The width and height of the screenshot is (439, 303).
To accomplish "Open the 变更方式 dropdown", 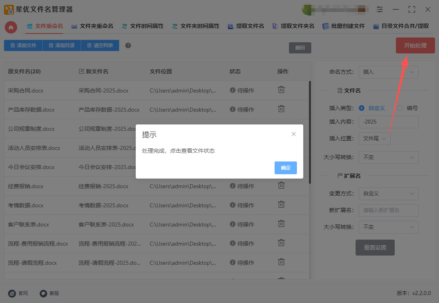I will tap(388, 194).
